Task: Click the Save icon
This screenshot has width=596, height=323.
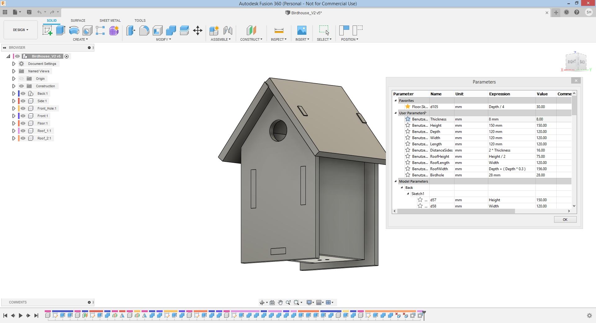Action: coord(29,12)
